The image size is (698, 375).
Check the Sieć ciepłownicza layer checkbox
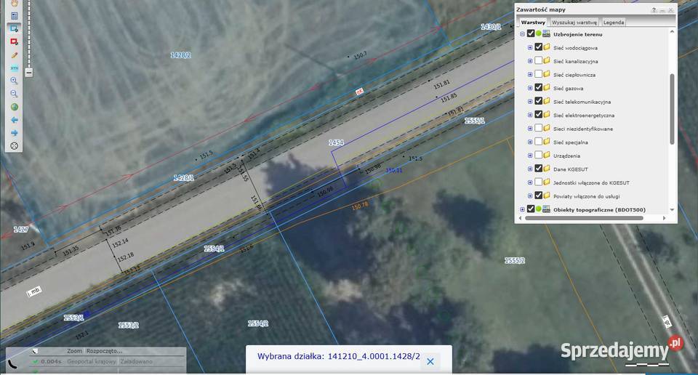538,74
